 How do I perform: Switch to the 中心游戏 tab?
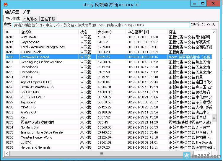(13, 19)
